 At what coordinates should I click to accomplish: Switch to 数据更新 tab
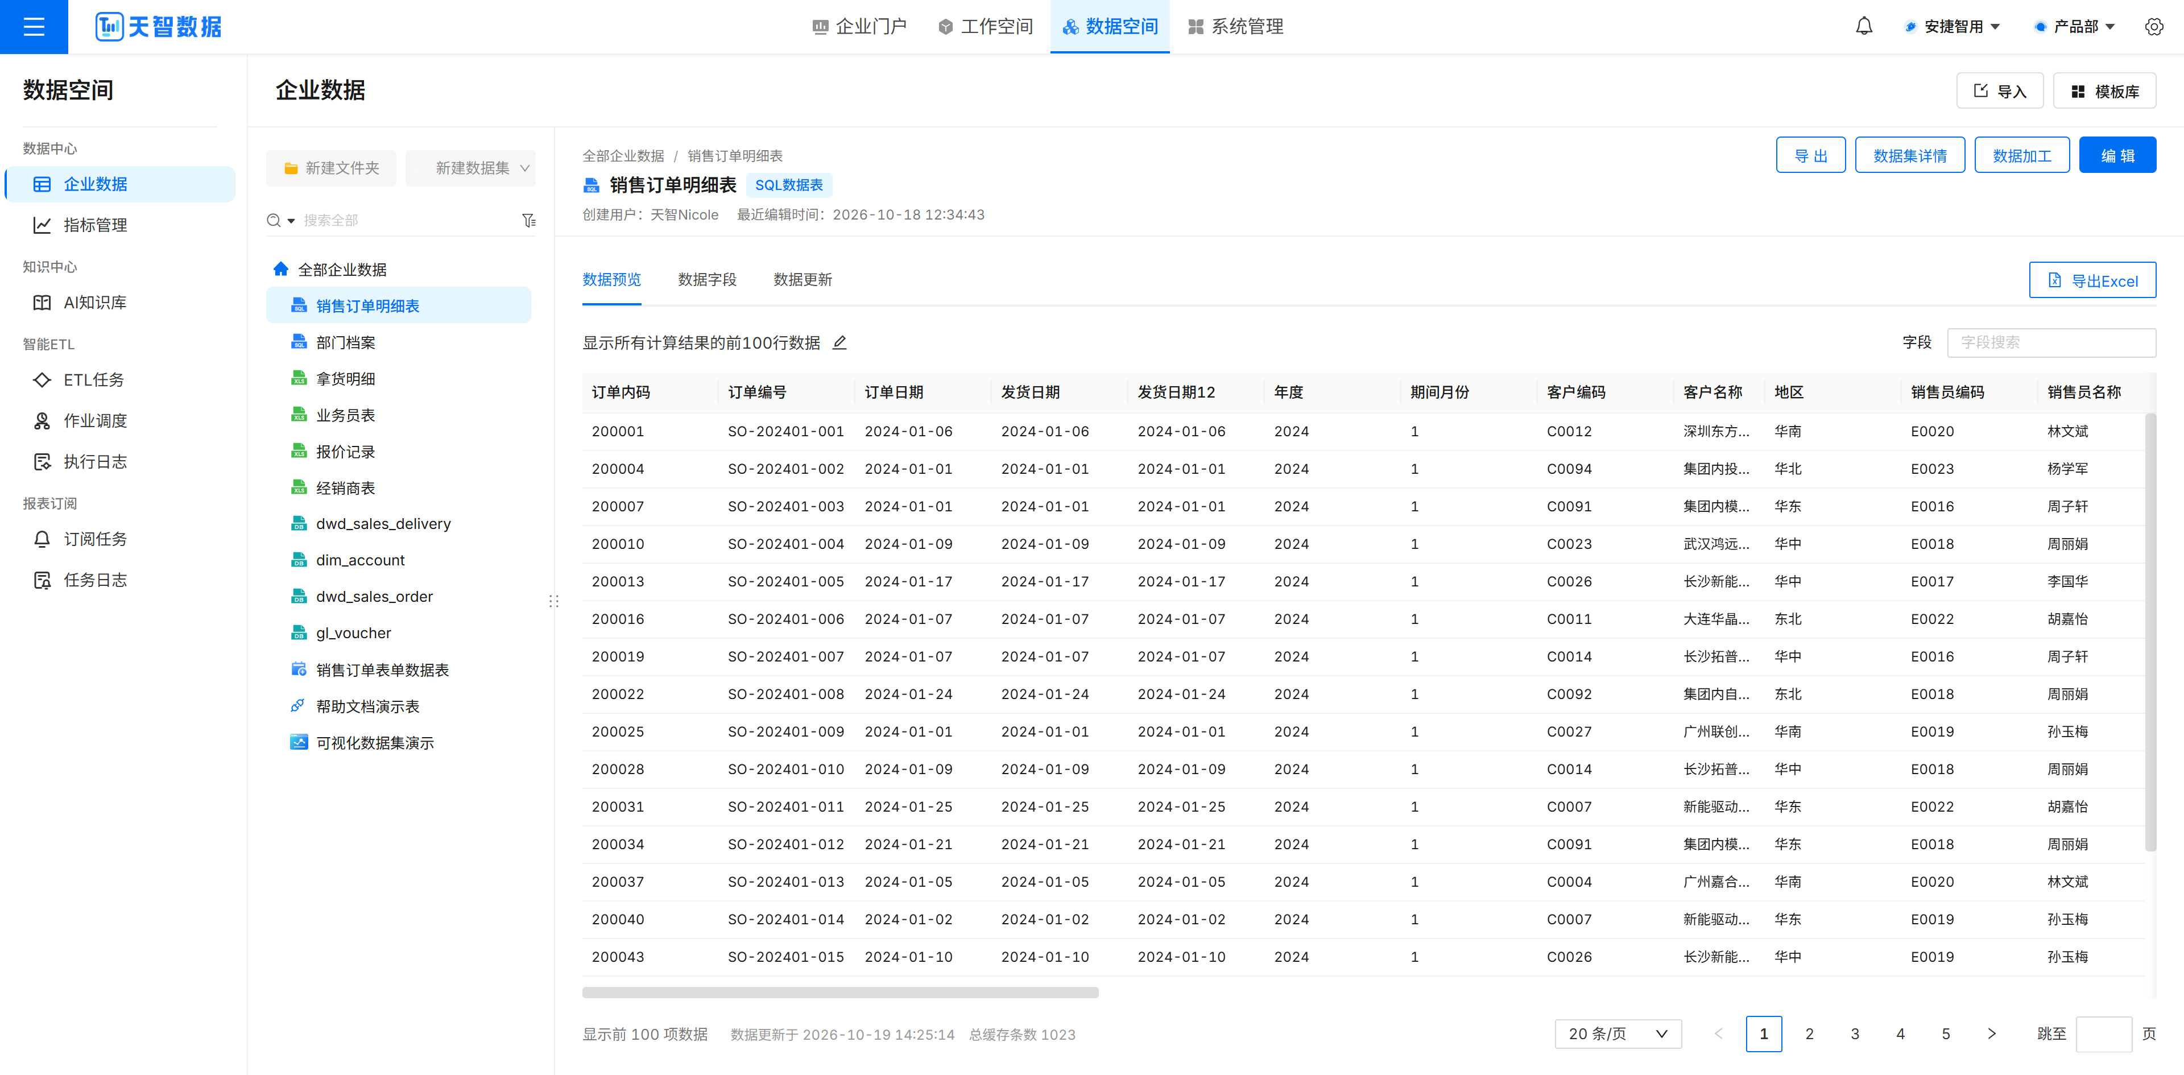point(803,280)
